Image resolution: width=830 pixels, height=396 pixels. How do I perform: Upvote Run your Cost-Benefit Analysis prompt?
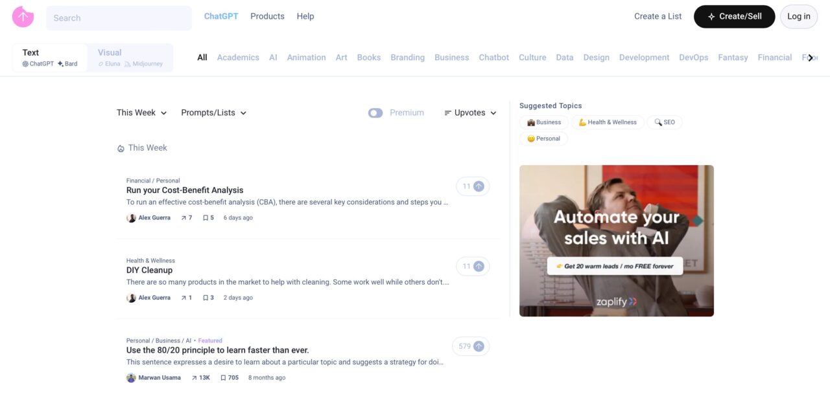(x=473, y=186)
